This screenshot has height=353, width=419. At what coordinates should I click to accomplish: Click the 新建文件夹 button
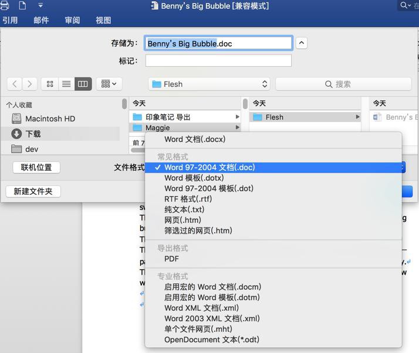coord(33,191)
